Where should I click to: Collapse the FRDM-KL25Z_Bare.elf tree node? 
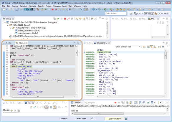click(8, 25)
